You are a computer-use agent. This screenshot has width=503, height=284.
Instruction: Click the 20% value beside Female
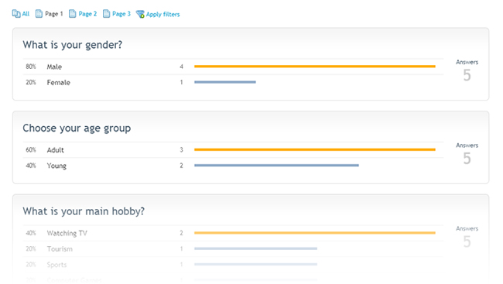(31, 83)
